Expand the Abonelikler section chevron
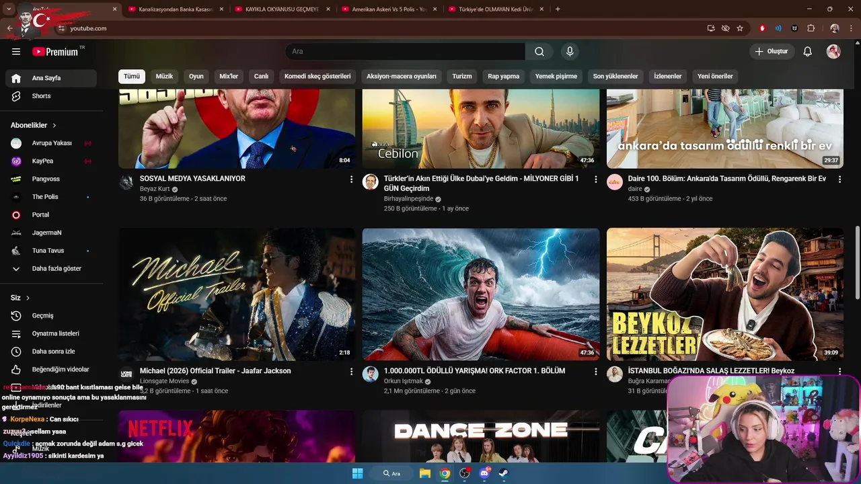The width and height of the screenshot is (861, 484). pyautogui.click(x=54, y=126)
